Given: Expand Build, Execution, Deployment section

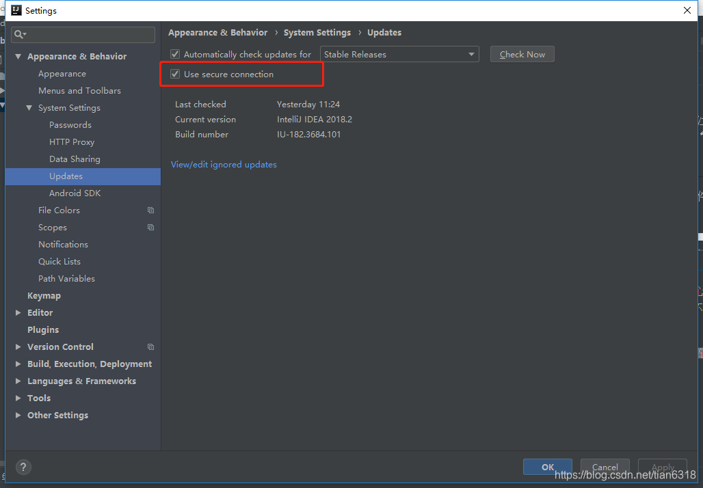Looking at the screenshot, I should point(18,364).
